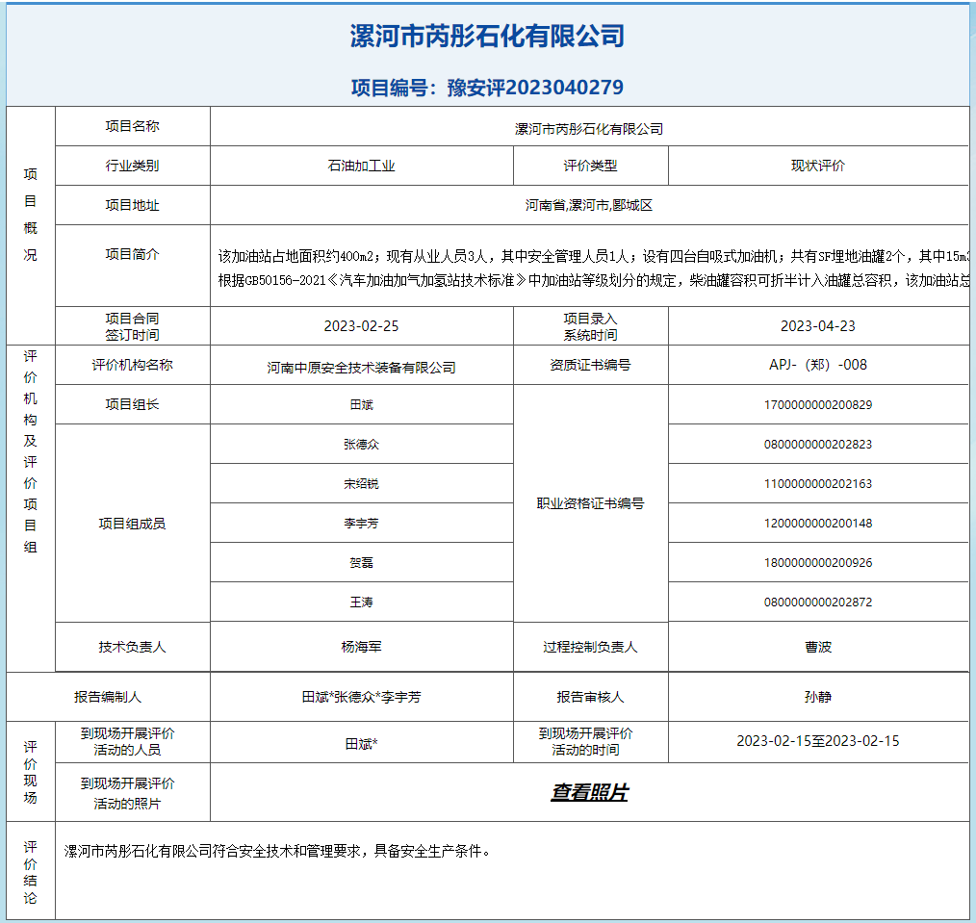Viewport: 976px width, 923px height.
Task: Click the contract date 2023-02-25
Action: click(362, 326)
